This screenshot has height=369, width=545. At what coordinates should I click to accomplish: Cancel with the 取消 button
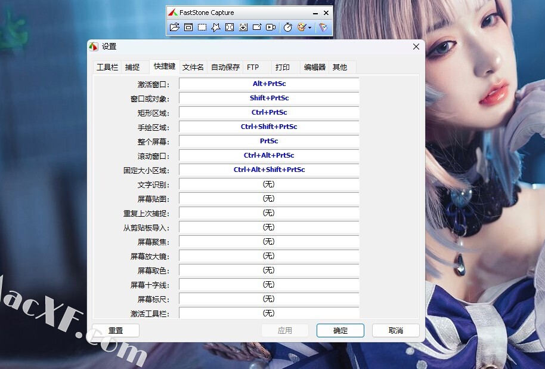[396, 330]
